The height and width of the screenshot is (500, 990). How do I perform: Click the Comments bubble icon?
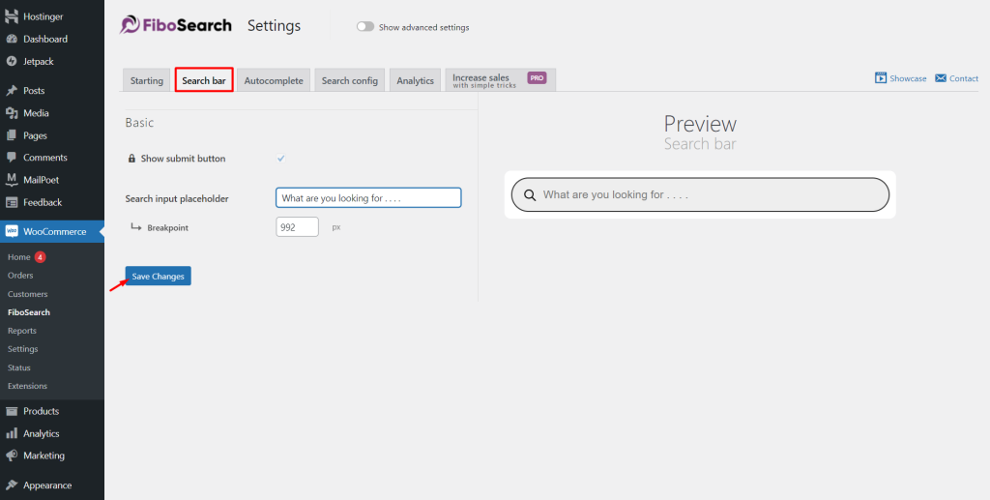click(x=12, y=158)
